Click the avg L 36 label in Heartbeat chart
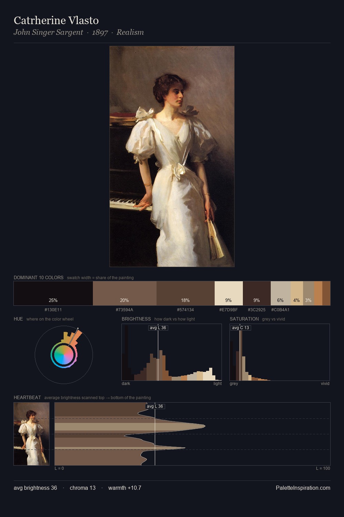 [x=155, y=406]
